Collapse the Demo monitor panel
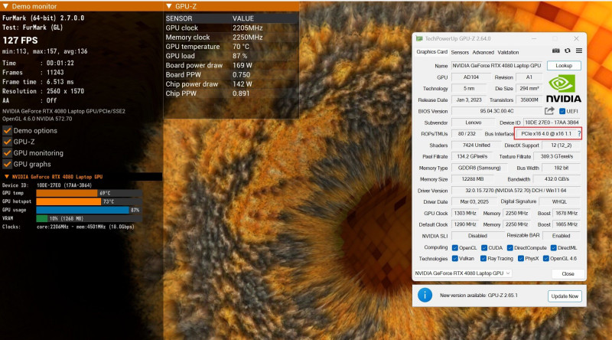 click(x=5, y=6)
